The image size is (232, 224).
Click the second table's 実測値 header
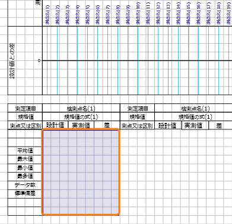(195, 125)
